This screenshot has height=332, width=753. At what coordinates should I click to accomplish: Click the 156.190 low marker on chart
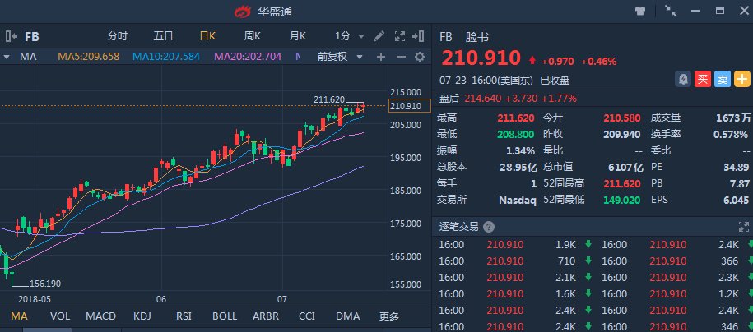click(45, 284)
